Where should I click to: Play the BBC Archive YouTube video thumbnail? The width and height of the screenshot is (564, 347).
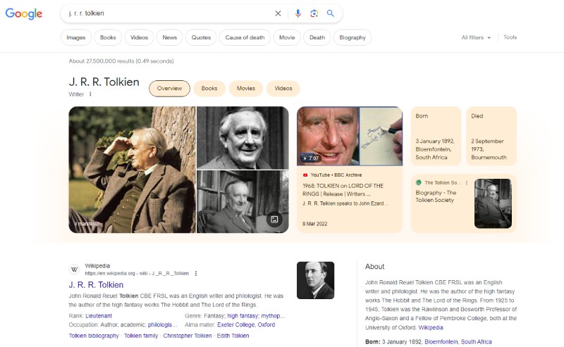(x=350, y=136)
